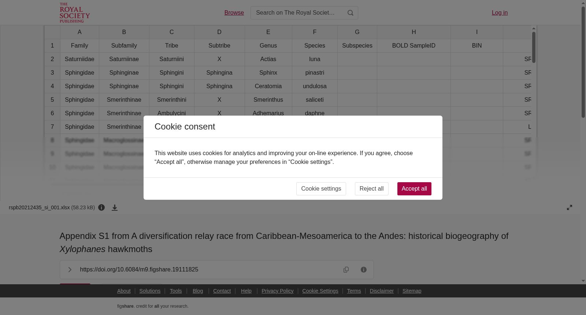Open the Blog footer link
586x315 pixels.
coord(198,291)
